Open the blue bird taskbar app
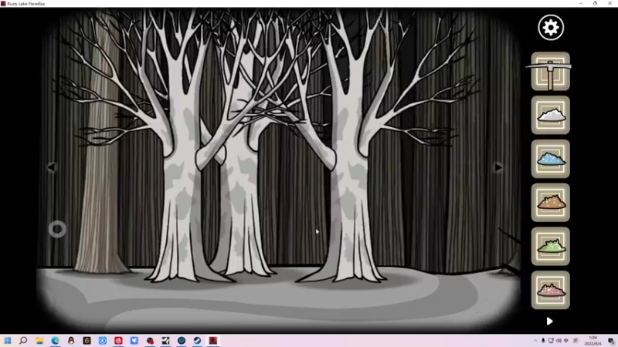Screen dimensions: 618x347 [x=134, y=340]
